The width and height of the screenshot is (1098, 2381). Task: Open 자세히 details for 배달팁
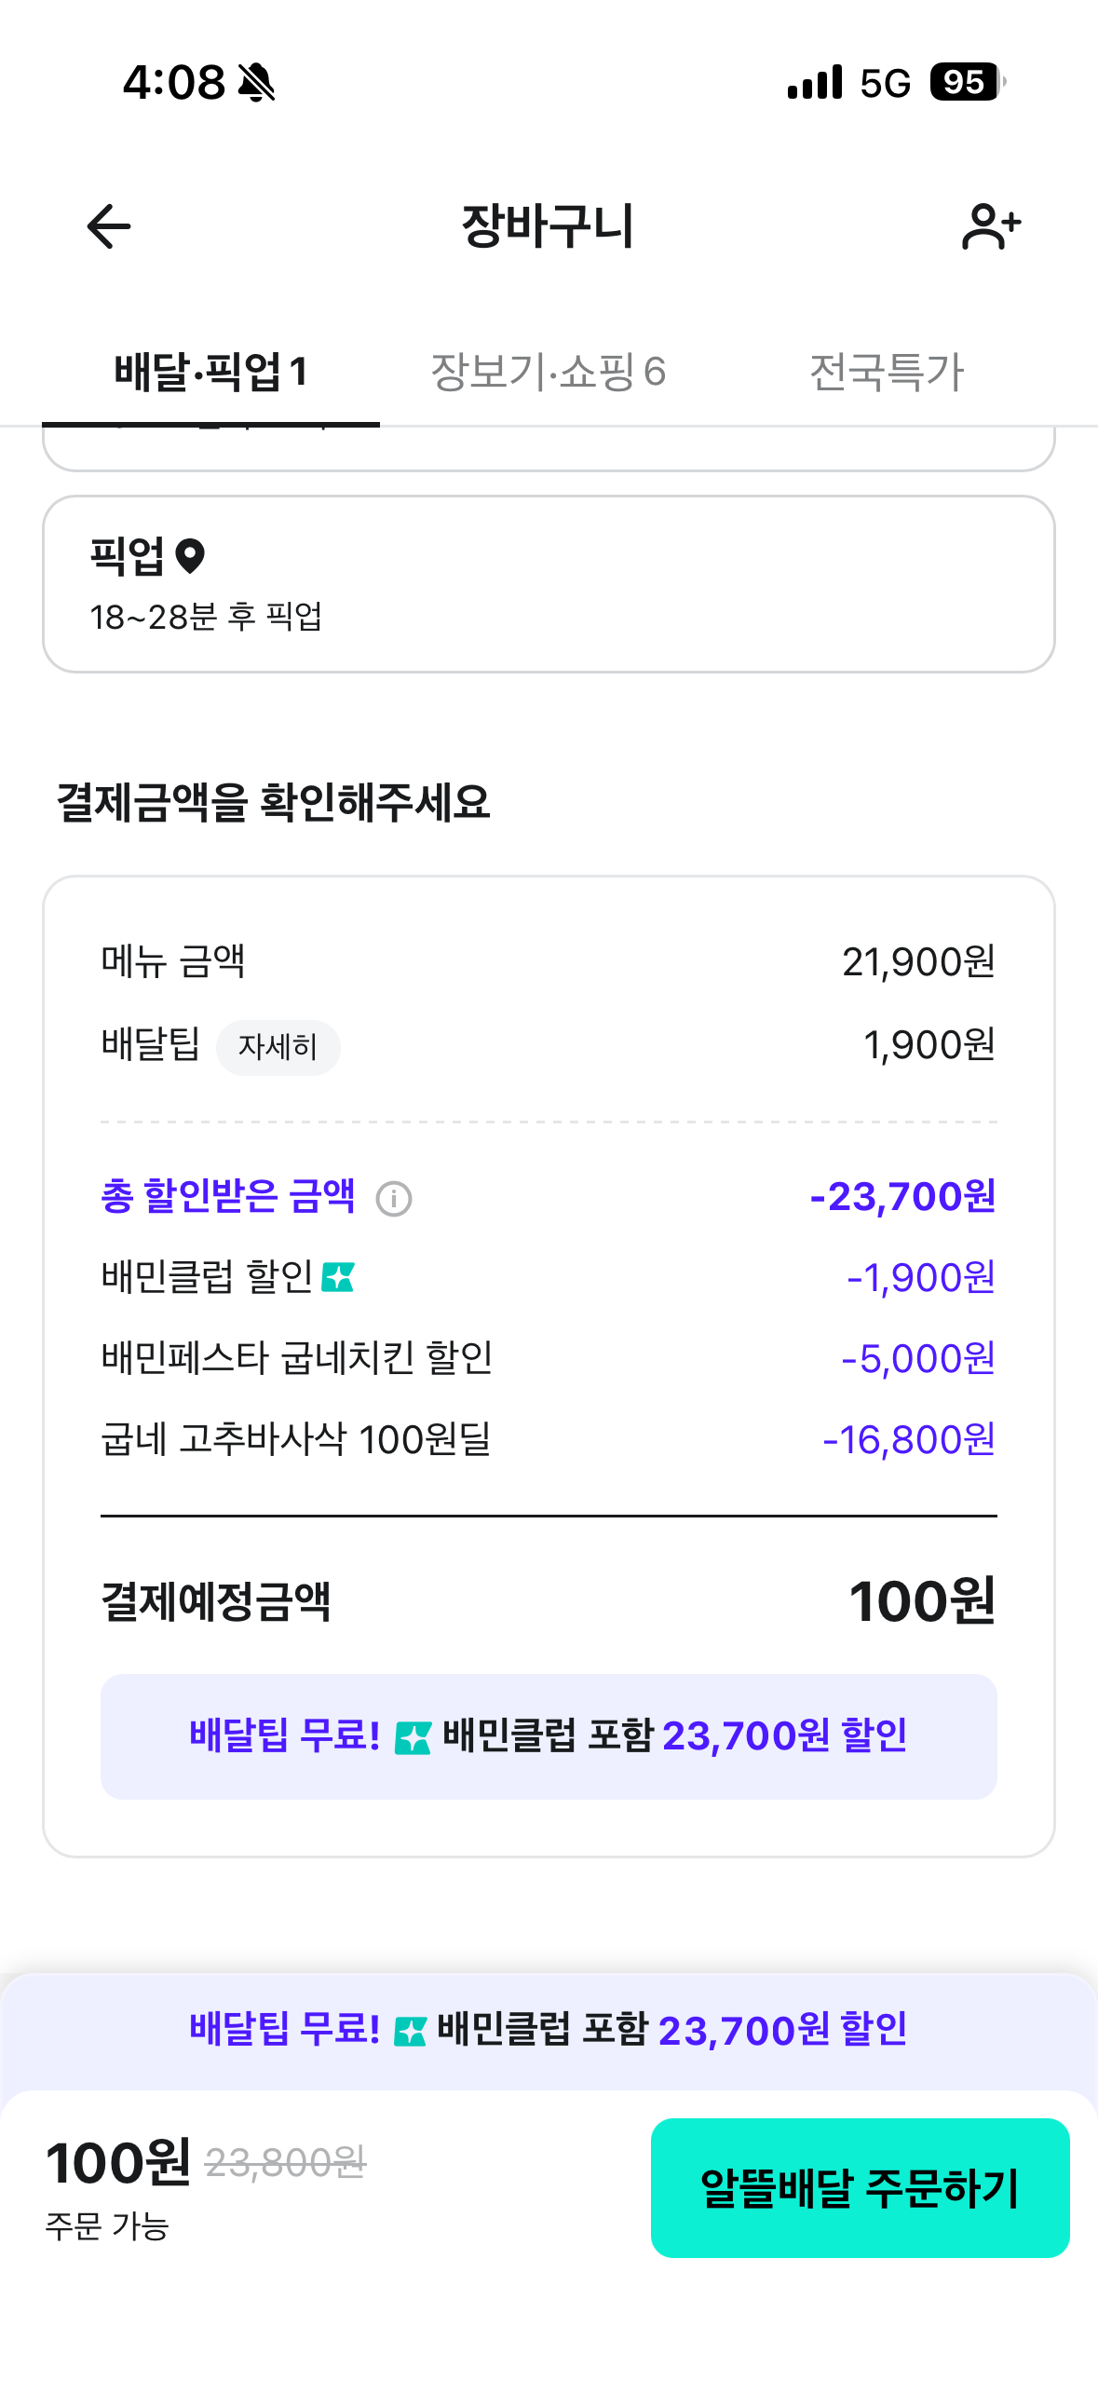278,1047
